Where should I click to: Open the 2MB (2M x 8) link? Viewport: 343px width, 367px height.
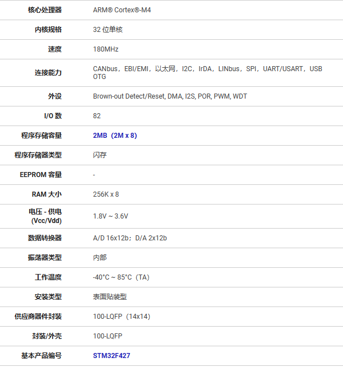115,136
